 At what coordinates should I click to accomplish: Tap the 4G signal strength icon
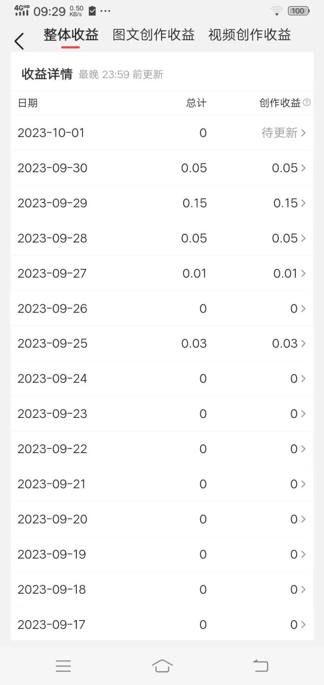pos(22,10)
